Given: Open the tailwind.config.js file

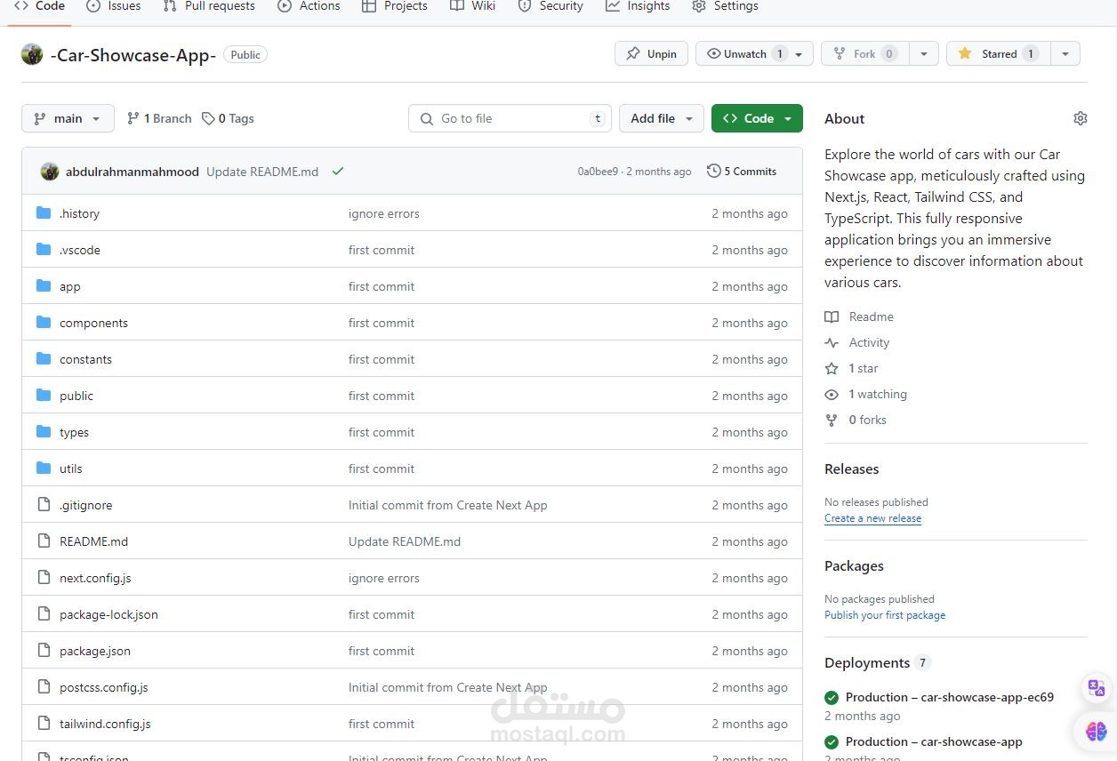Looking at the screenshot, I should click(105, 724).
